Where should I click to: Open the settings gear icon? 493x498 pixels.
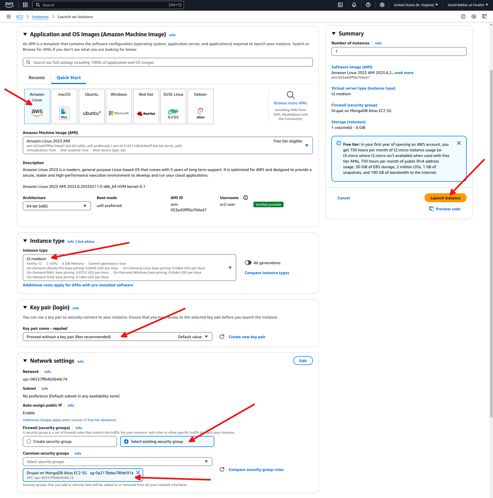point(382,5)
